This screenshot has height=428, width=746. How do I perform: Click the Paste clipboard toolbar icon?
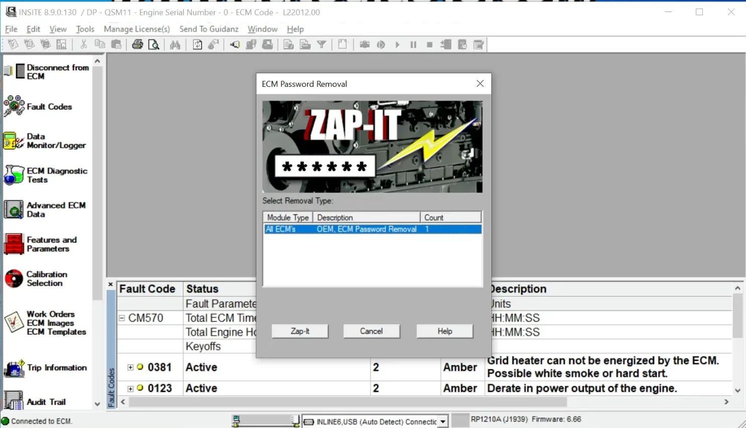[116, 45]
